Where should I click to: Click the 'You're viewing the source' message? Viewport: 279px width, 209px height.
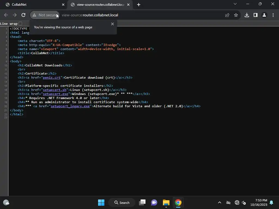pos(63,27)
